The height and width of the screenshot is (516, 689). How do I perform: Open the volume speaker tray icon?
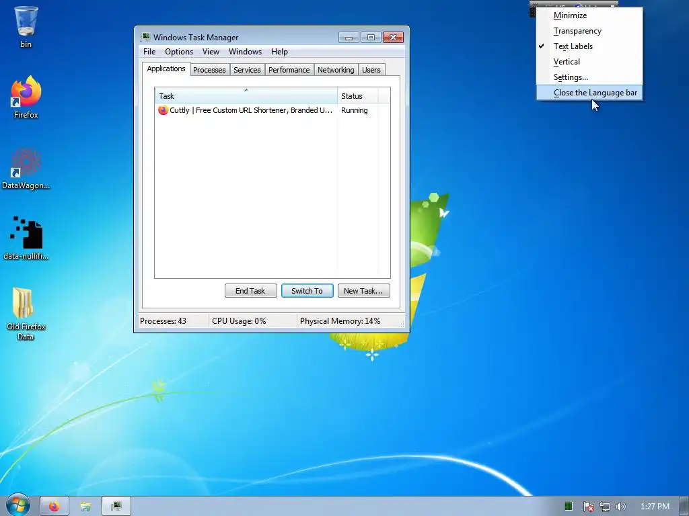pos(620,507)
